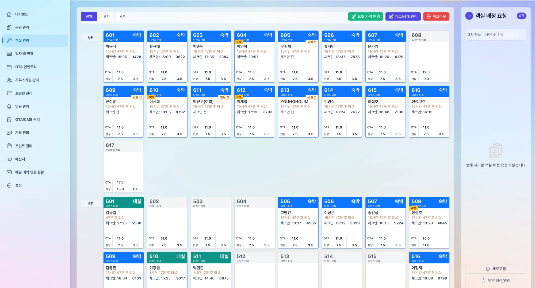This screenshot has height=288, width=535.
Task: Open the 알림 관리 bell icon
Action: tap(9, 106)
